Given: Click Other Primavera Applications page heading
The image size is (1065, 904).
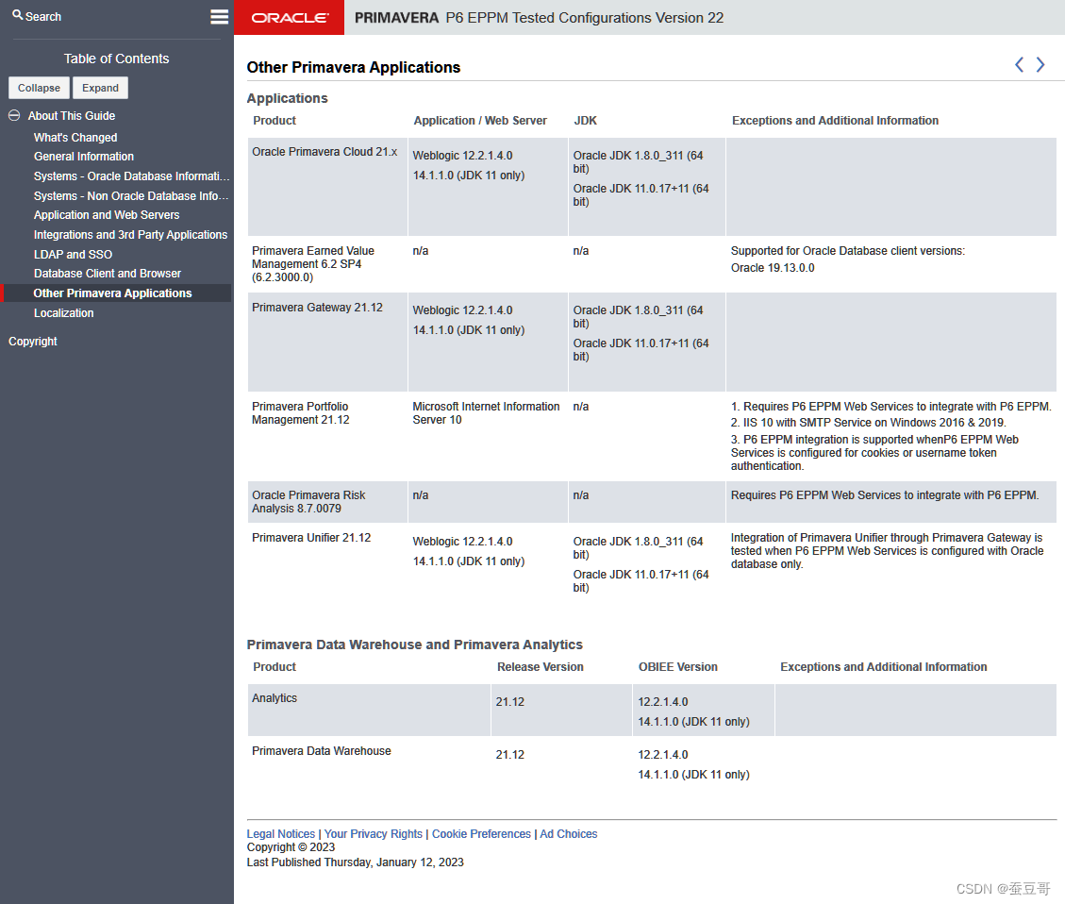Looking at the screenshot, I should (x=353, y=67).
